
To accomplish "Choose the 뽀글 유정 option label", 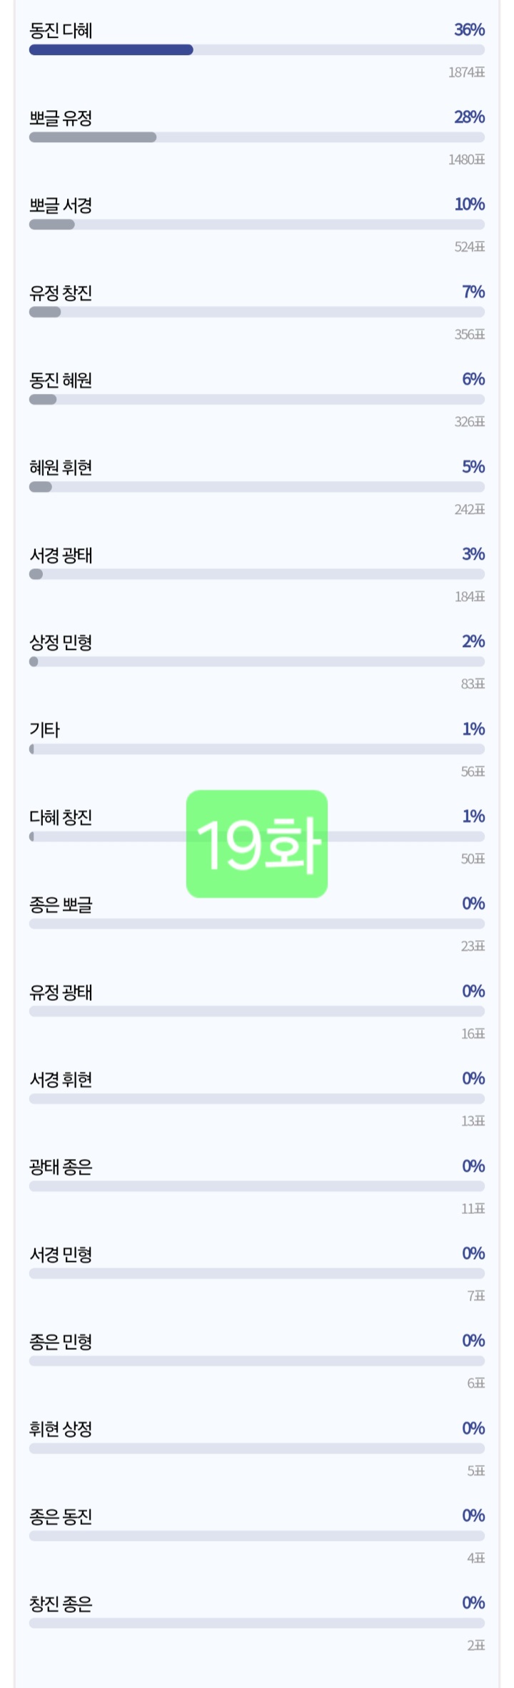I will (61, 118).
